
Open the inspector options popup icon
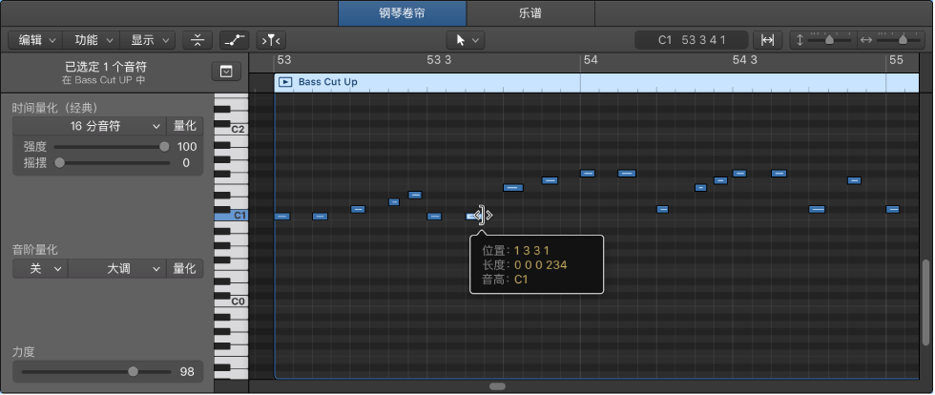pos(226,72)
